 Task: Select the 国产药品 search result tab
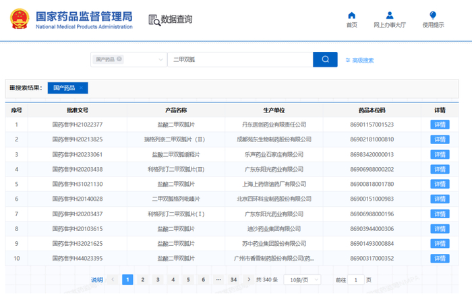[63, 88]
